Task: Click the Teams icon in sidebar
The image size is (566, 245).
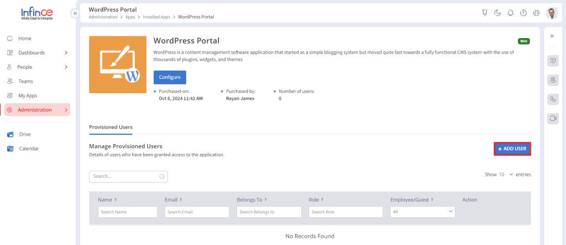Action: (x=10, y=82)
